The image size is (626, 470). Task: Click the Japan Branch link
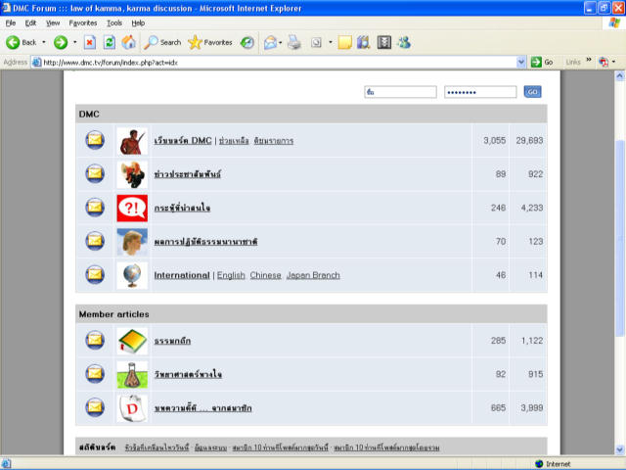[x=313, y=275]
